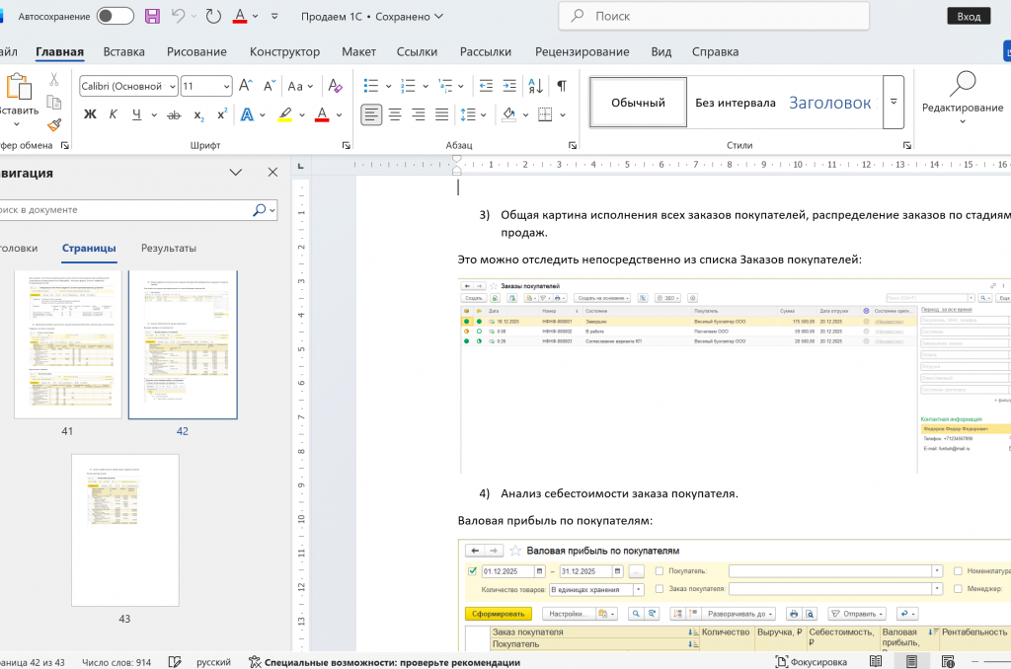
Task: Click the Поиск search box
Action: point(713,16)
